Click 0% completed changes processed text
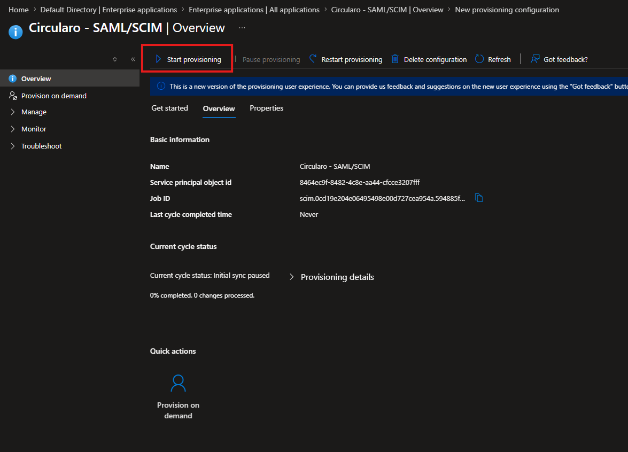 (202, 295)
